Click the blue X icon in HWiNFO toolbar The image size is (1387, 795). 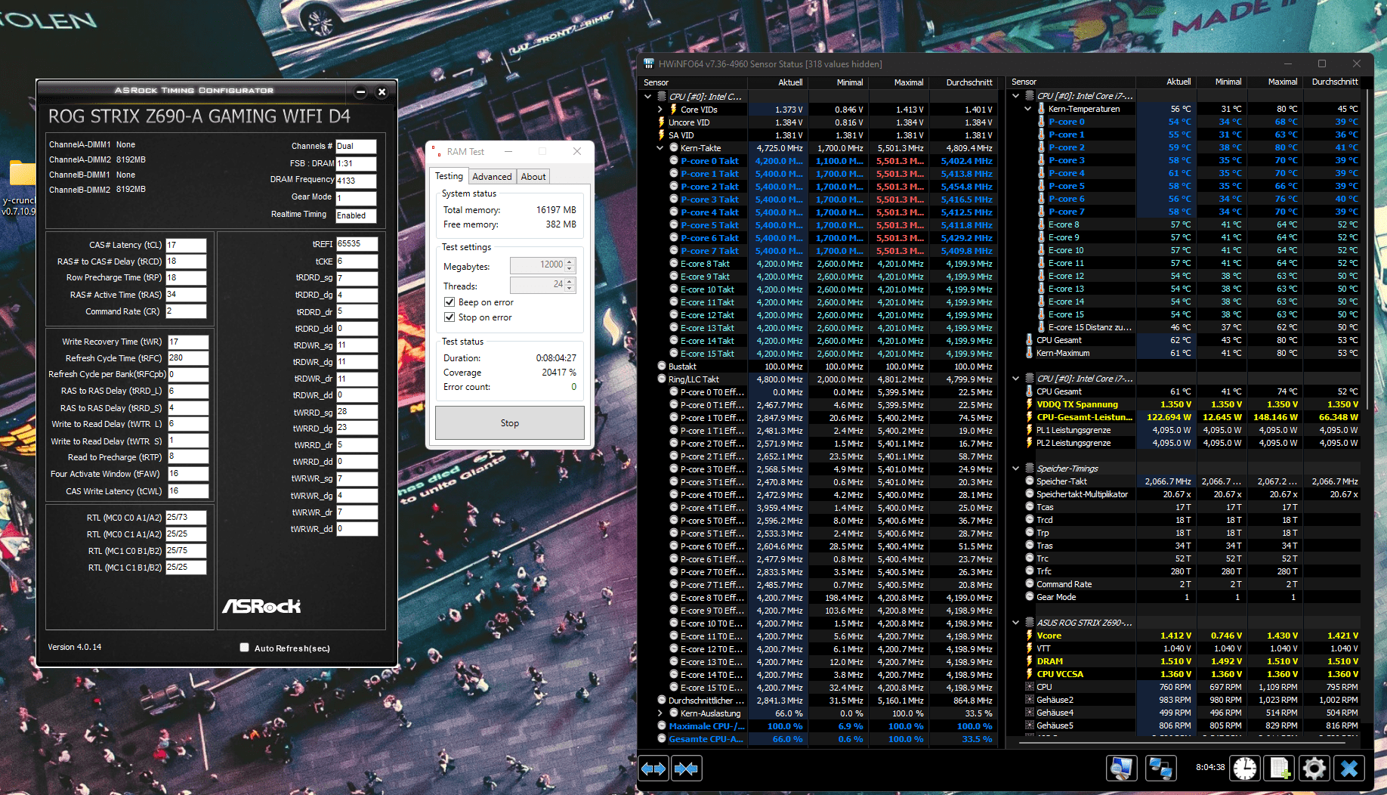coord(1349,769)
